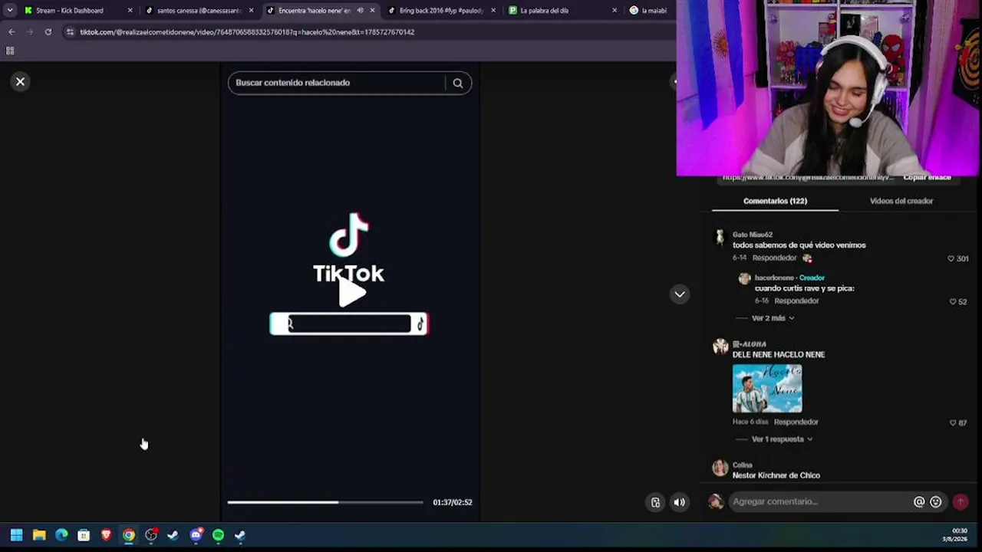Go to the next video with the down chevron

click(x=680, y=294)
